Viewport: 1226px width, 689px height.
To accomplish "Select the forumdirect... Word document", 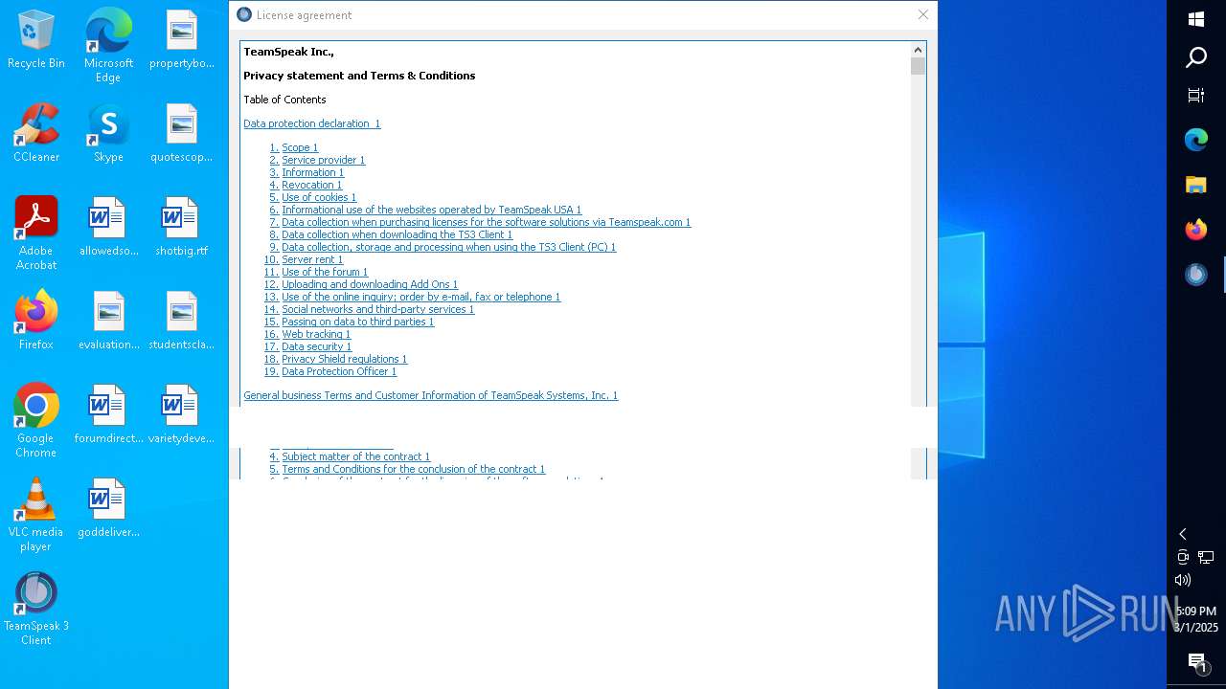I will coord(108,414).
